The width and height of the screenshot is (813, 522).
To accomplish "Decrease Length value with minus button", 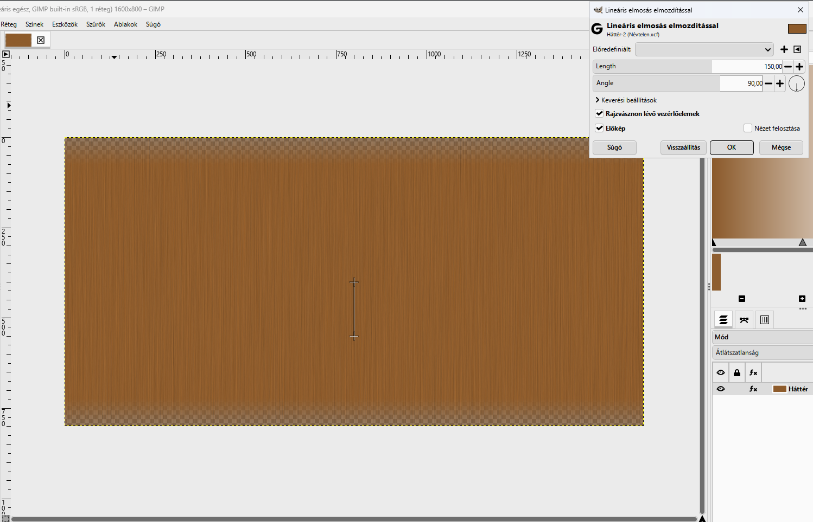I will pyautogui.click(x=788, y=67).
